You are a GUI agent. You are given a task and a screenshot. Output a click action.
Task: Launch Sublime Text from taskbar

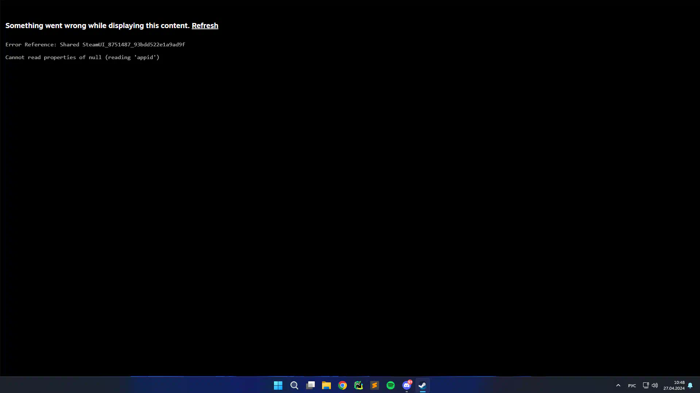(374, 385)
